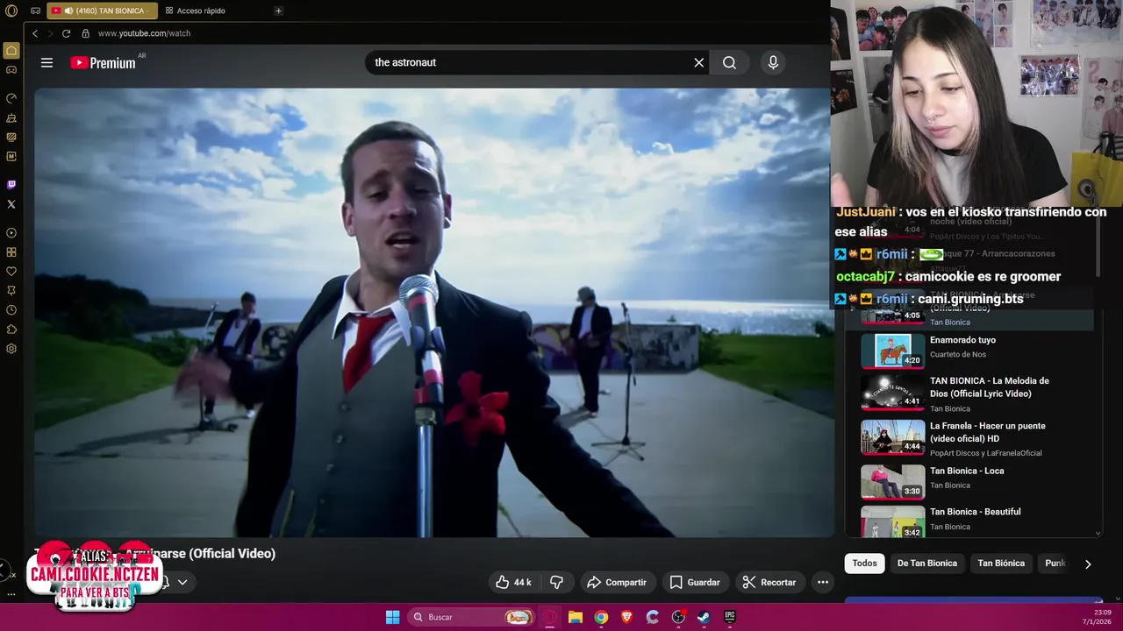
Task: Open OBS Studio from taskbar
Action: click(x=678, y=617)
